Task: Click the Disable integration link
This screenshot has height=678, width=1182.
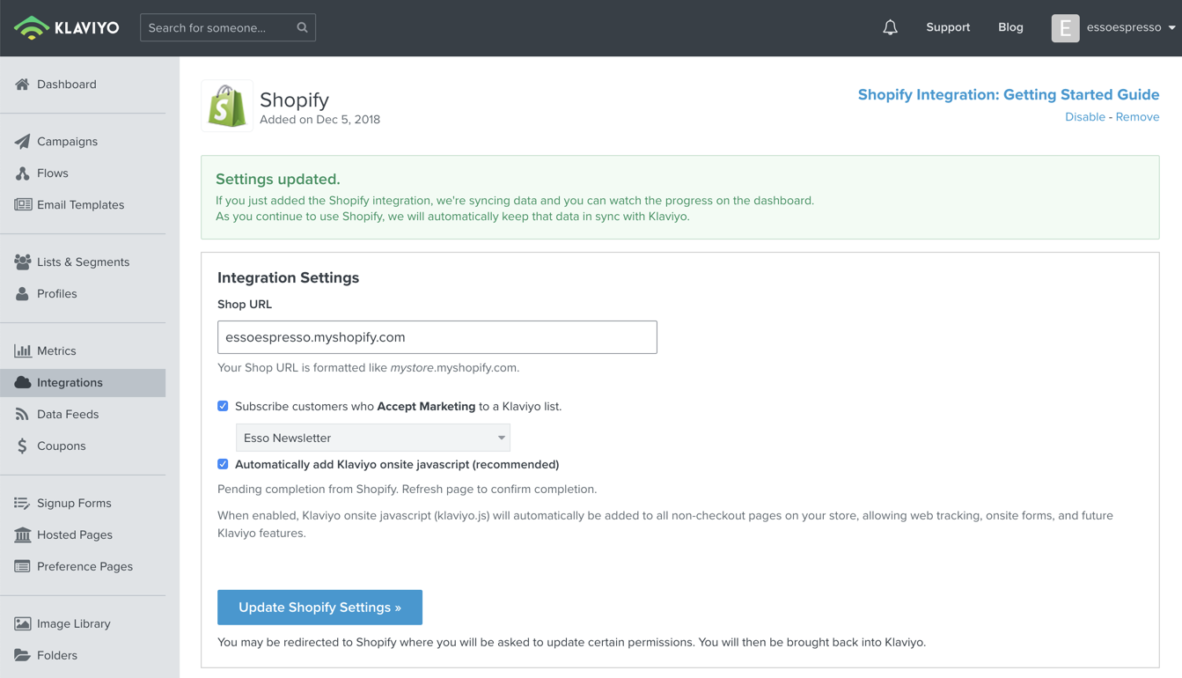Action: (1085, 117)
